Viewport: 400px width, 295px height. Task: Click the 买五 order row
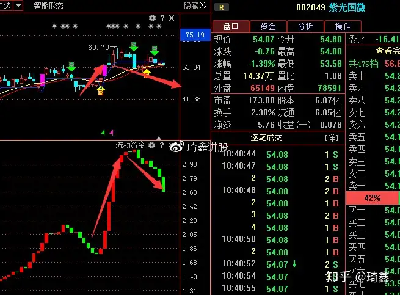click(x=374, y=260)
